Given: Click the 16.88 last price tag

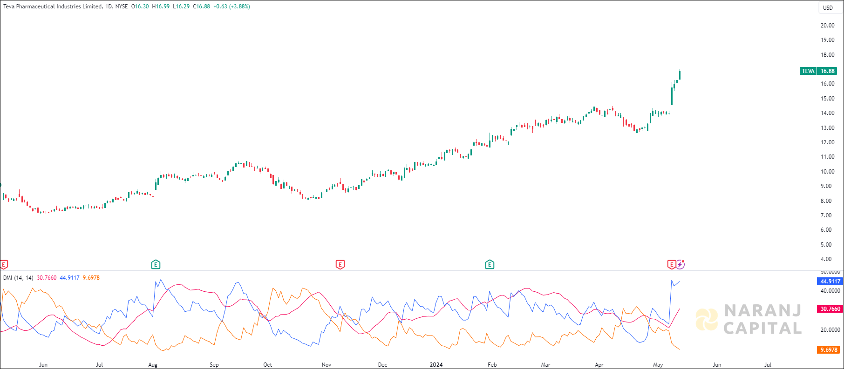Looking at the screenshot, I should pyautogui.click(x=827, y=71).
